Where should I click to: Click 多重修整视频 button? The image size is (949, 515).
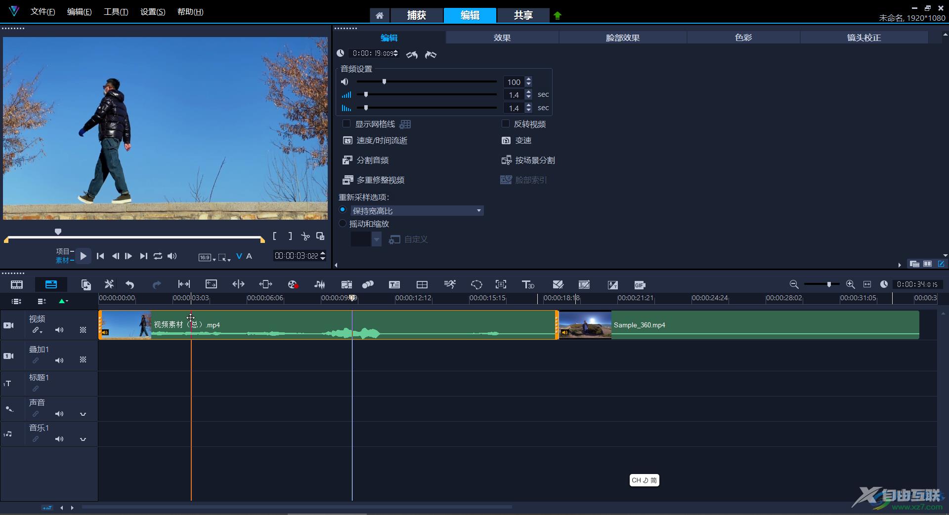[374, 180]
